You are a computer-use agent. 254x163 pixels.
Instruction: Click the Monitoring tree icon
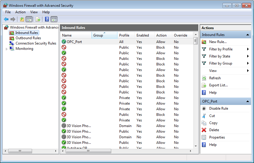point(12,49)
